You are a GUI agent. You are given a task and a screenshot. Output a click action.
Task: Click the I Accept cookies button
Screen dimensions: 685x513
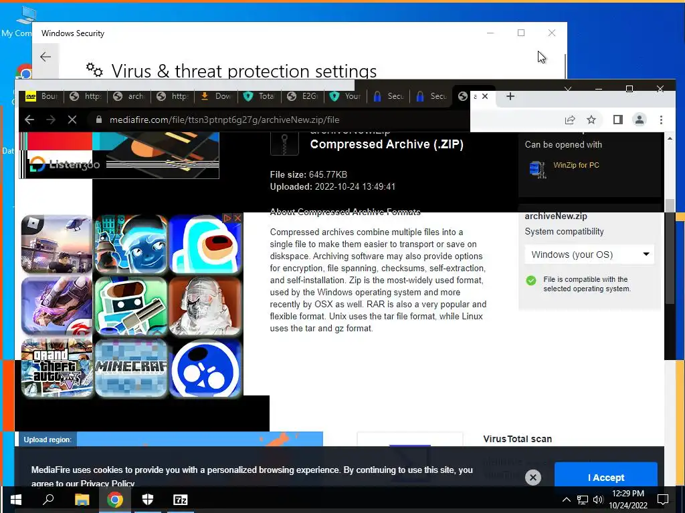(606, 476)
